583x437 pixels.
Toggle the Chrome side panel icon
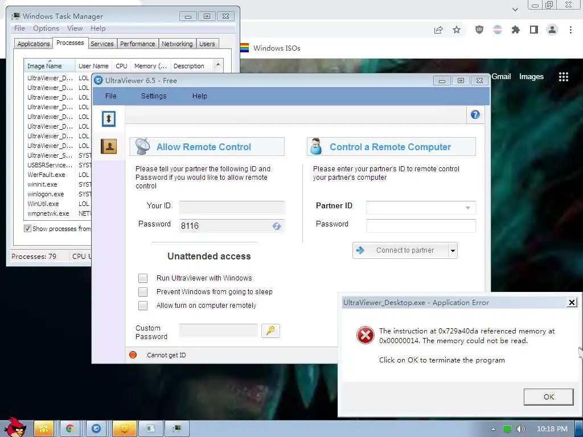(x=534, y=30)
